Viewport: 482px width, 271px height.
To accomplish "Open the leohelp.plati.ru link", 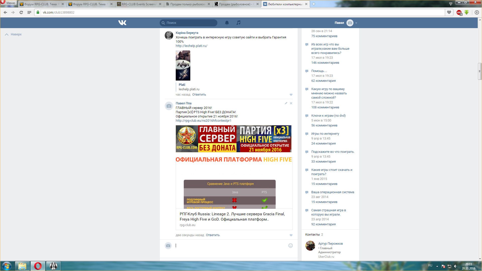I will [191, 46].
